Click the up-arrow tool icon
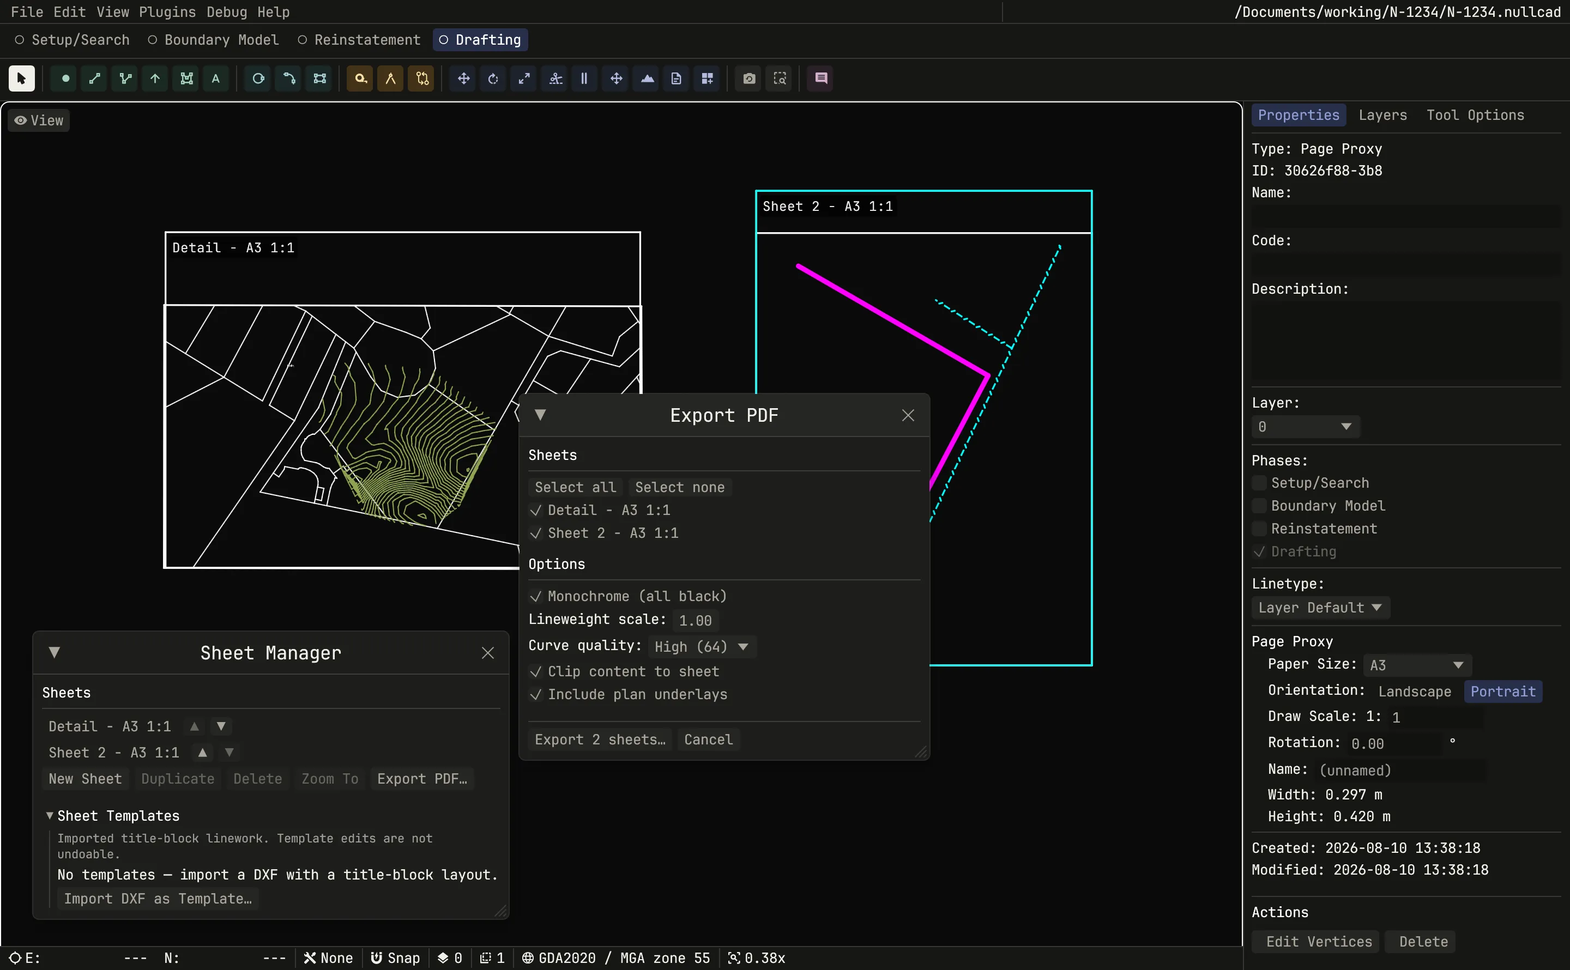The image size is (1570, 970). (x=155, y=78)
